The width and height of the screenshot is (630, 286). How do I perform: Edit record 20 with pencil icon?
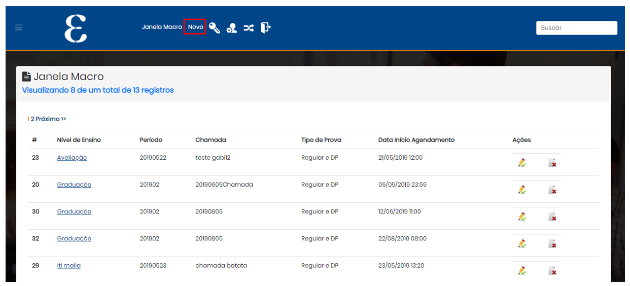tap(522, 189)
